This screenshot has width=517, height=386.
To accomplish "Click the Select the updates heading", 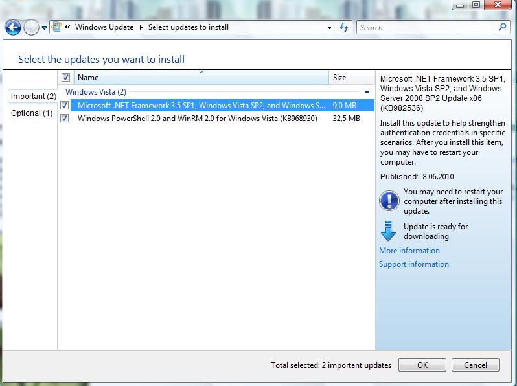I will click(x=101, y=60).
